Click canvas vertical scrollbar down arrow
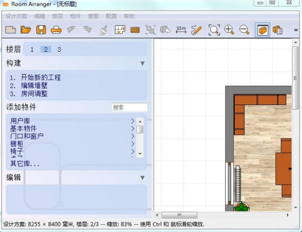Image resolution: width=302 pixels, height=232 pixels. (296, 207)
